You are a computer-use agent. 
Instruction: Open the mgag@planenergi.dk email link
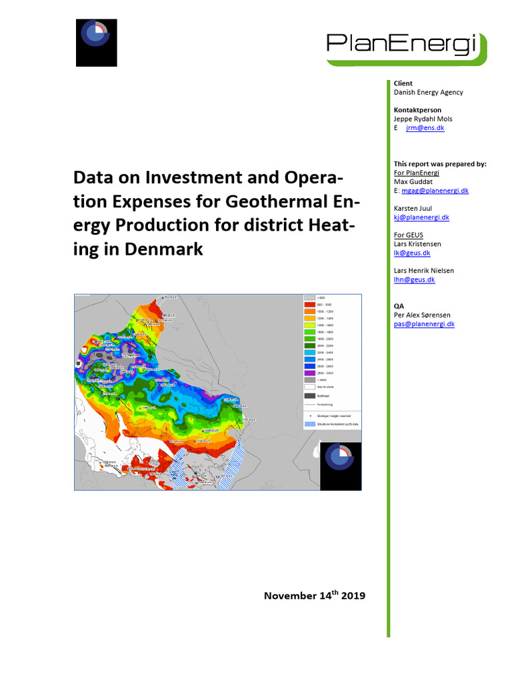click(x=435, y=190)
